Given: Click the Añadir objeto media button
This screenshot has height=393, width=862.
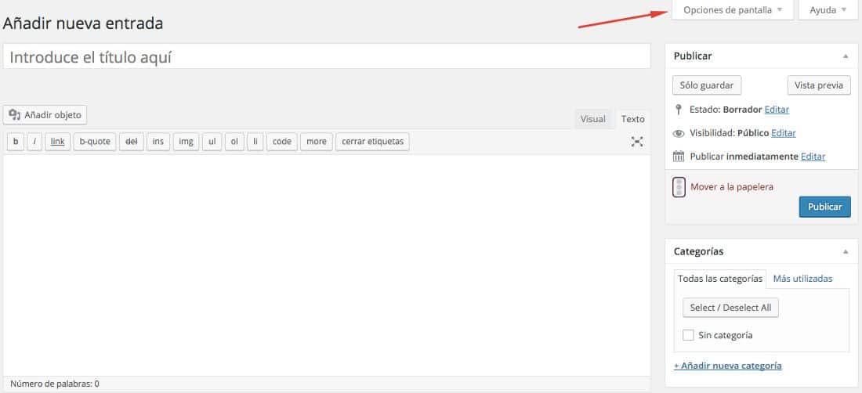Looking at the screenshot, I should [45, 115].
